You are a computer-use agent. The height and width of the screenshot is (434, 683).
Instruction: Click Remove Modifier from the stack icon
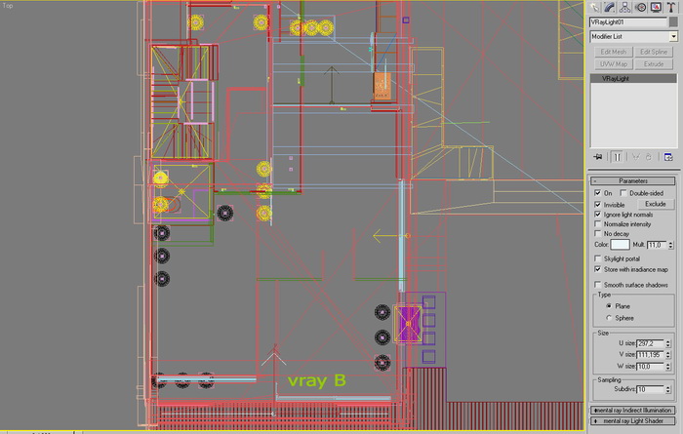pos(648,157)
